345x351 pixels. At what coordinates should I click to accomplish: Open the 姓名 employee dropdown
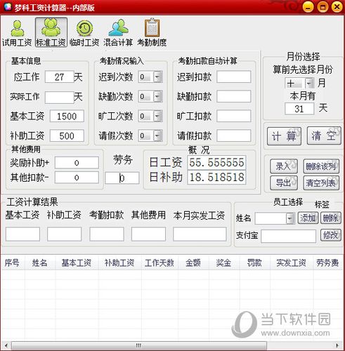(290, 218)
